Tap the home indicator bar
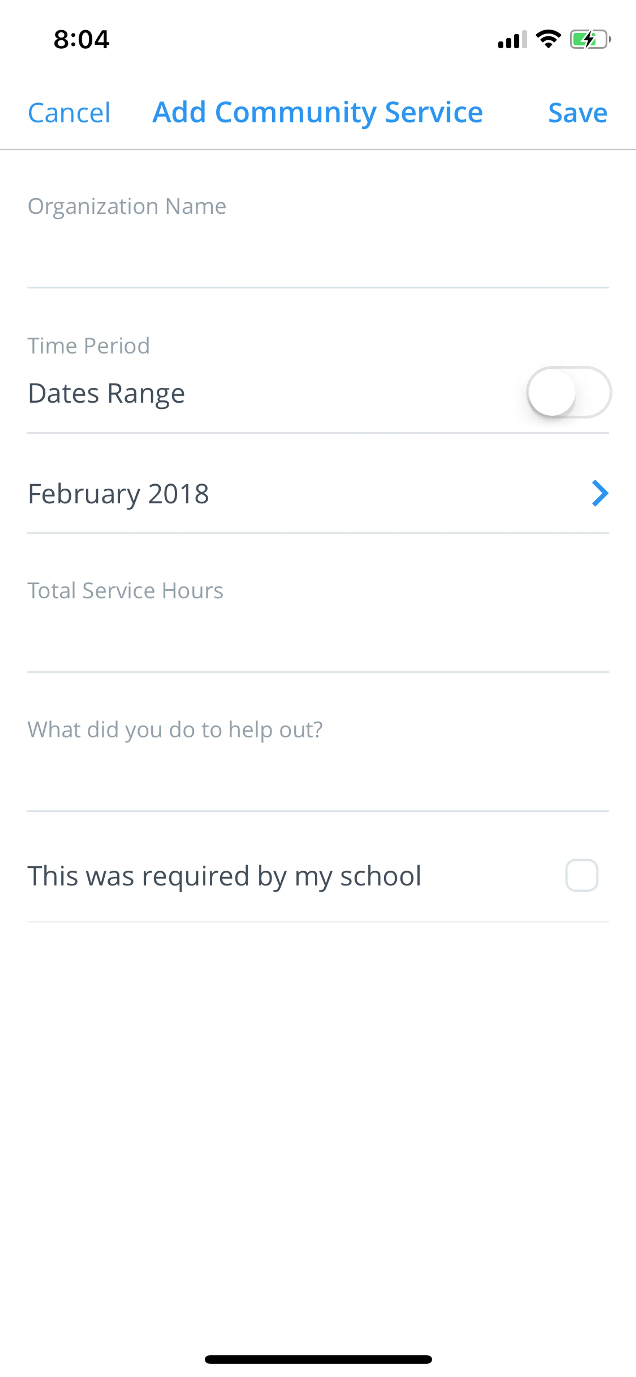Viewport: 636px width, 1377px height. click(318, 1359)
